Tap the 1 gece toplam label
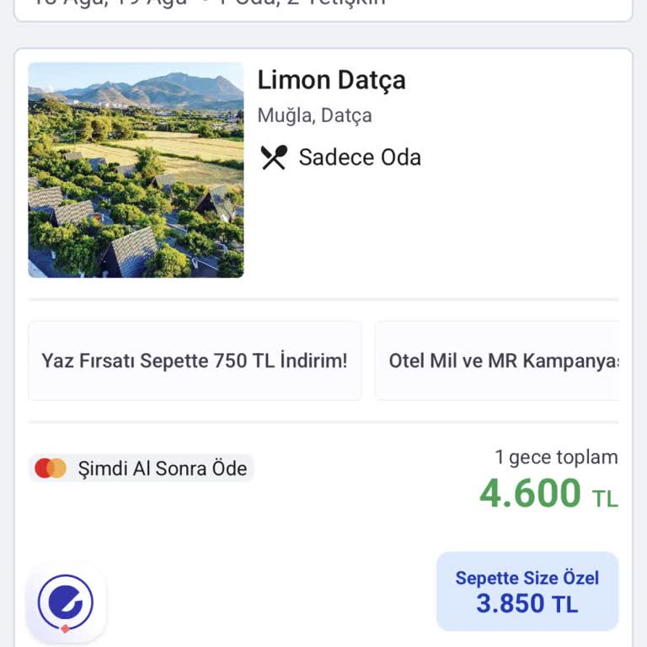This screenshot has height=647, width=647. [556, 457]
